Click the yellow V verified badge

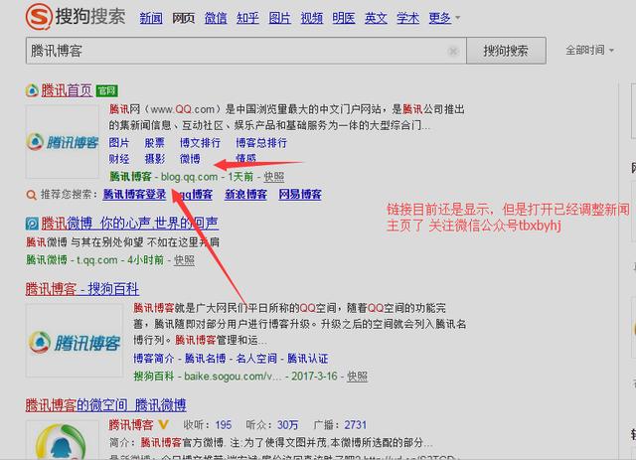163,425
